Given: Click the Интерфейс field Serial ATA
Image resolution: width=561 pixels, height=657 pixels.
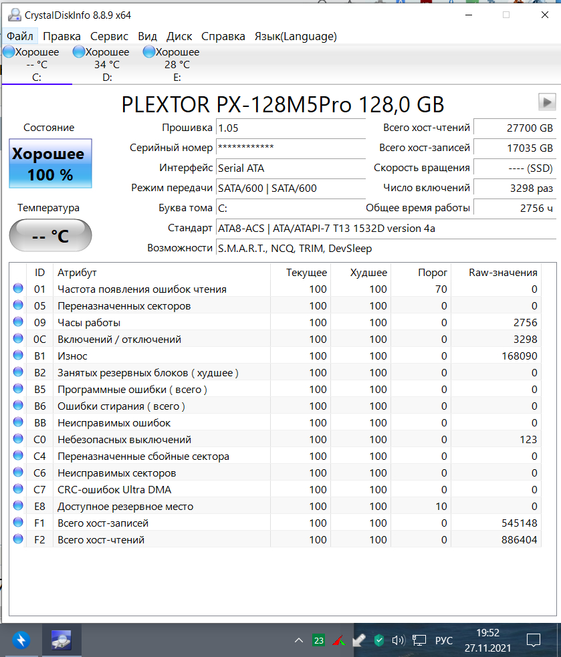Looking at the screenshot, I should [291, 168].
